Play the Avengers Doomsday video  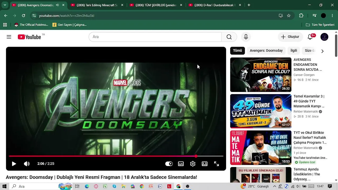click(x=14, y=164)
